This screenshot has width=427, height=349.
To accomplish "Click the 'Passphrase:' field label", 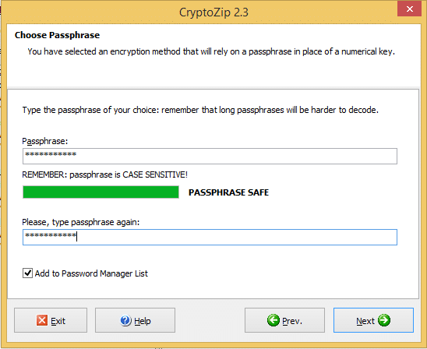I will click(x=45, y=141).
